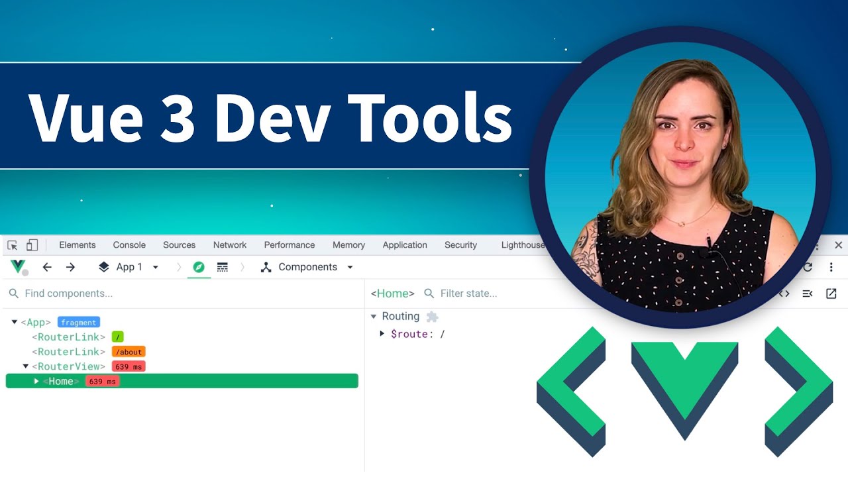Image resolution: width=848 pixels, height=477 pixels.
Task: Expand the Home component node
Action: tap(36, 381)
